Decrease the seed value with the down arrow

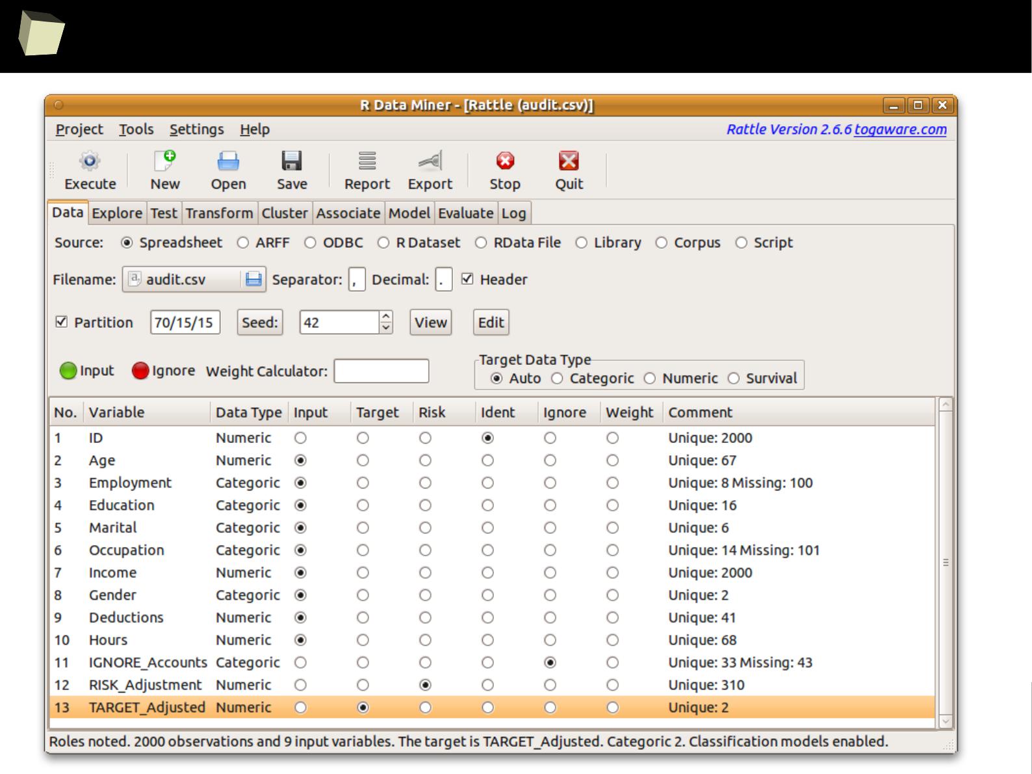(386, 328)
